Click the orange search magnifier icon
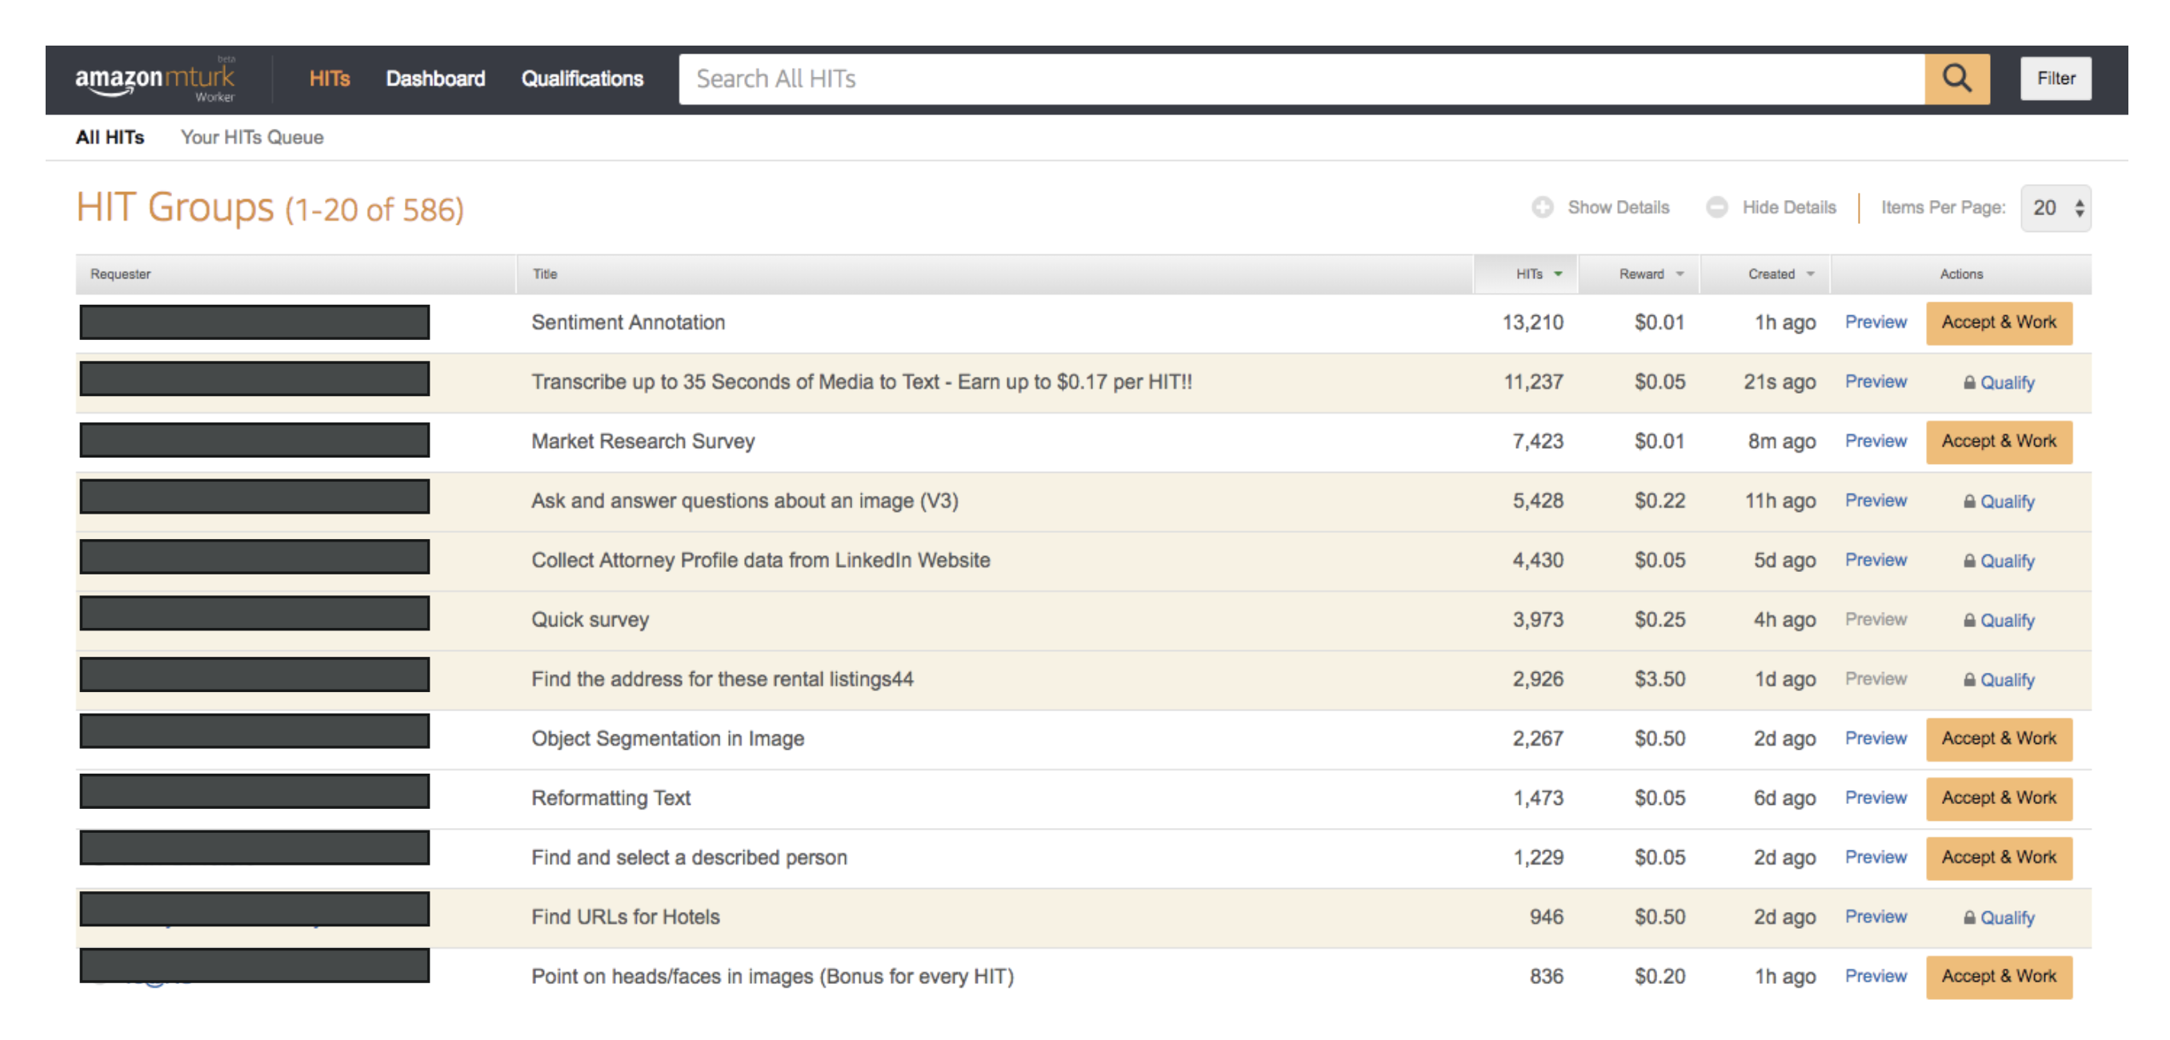The image size is (2170, 1040). pos(1956,78)
